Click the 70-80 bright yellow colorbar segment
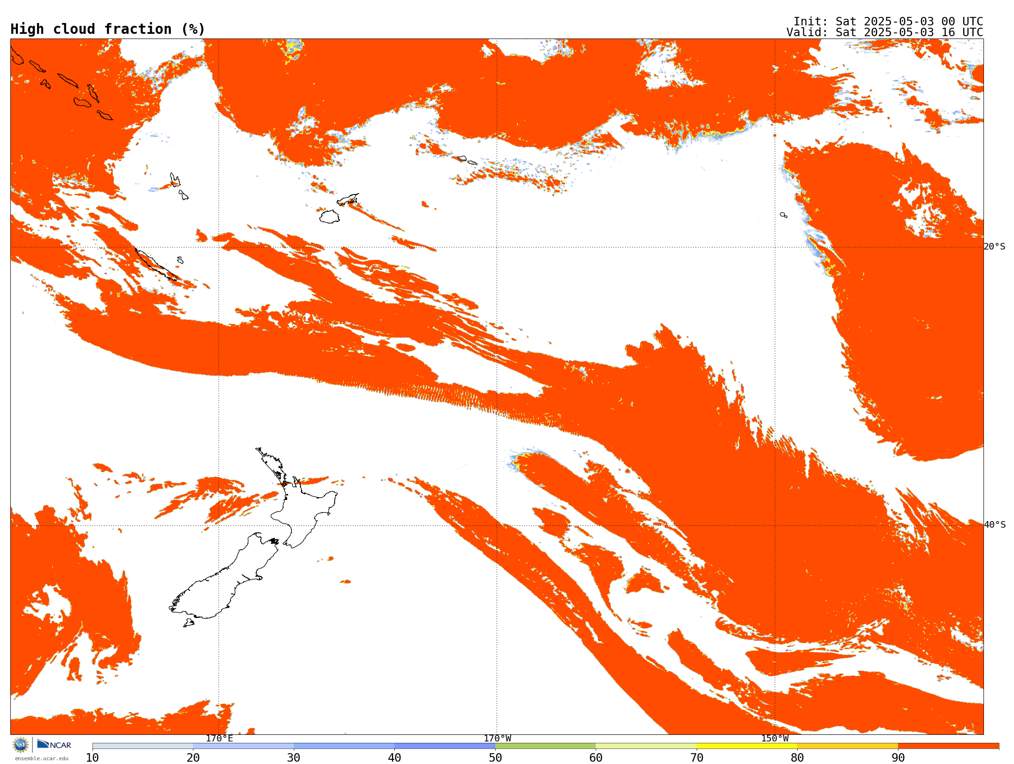This screenshot has width=1014, height=764. (x=747, y=746)
